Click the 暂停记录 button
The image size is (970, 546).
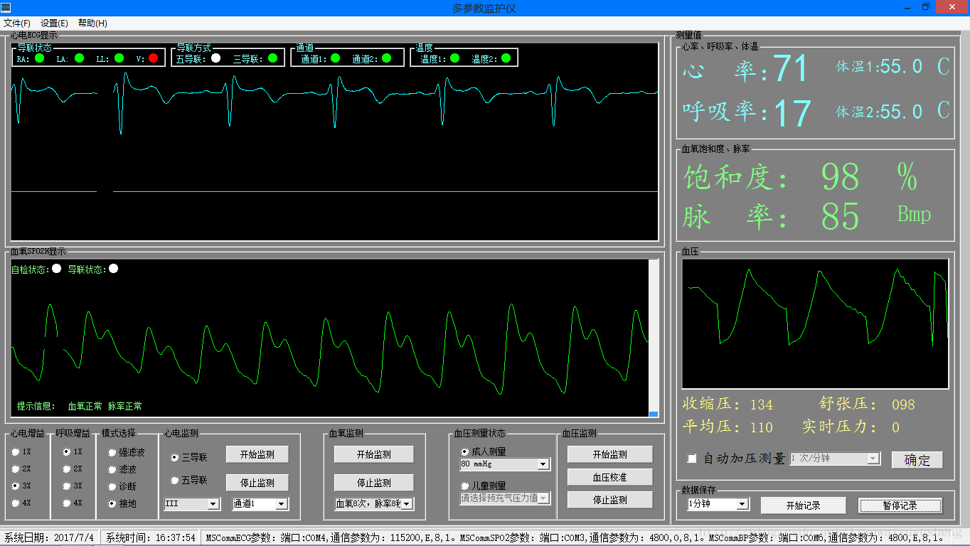click(900, 505)
